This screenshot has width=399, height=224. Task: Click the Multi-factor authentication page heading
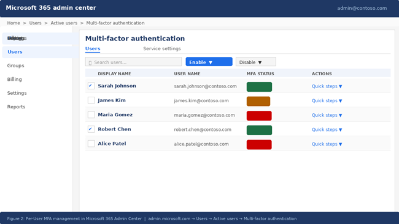(135, 39)
